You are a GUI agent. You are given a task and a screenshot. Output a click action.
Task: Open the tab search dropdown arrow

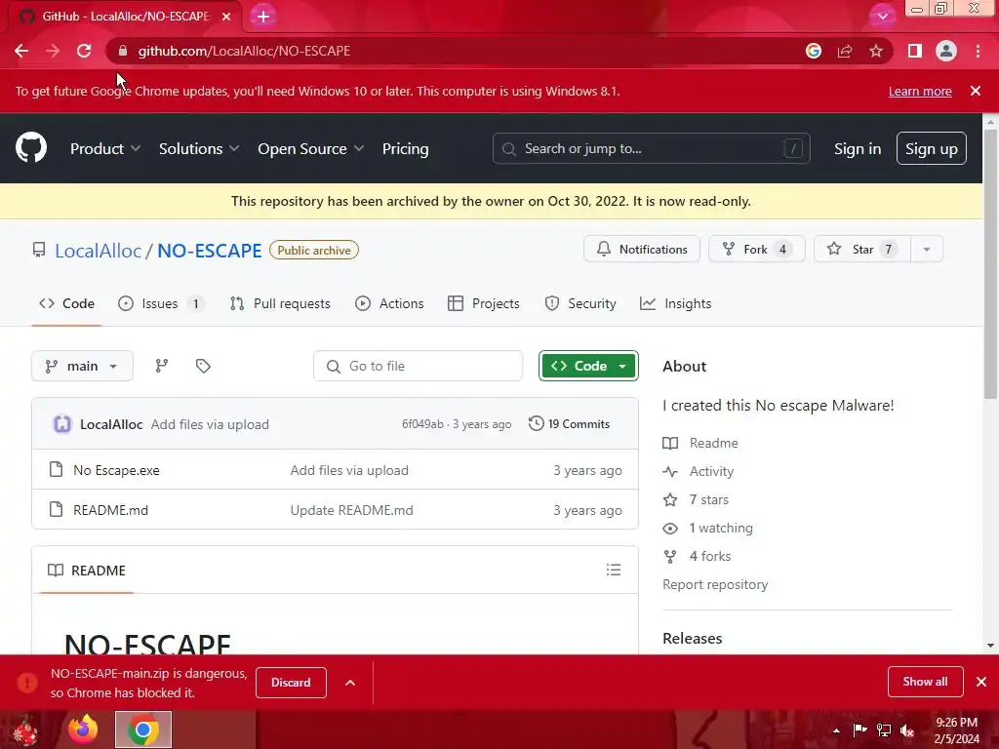882,17
